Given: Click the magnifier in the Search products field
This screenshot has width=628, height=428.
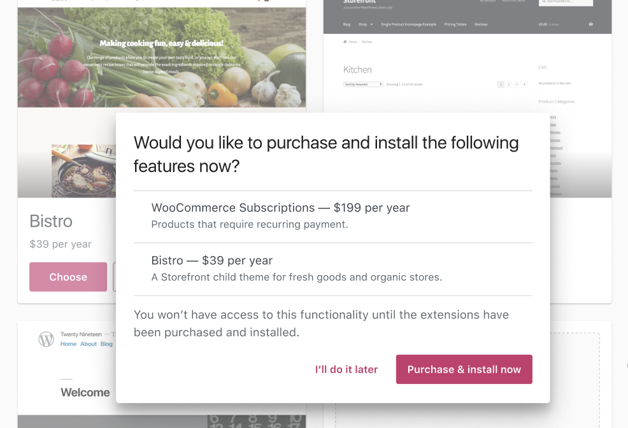Looking at the screenshot, I should click(x=545, y=2).
